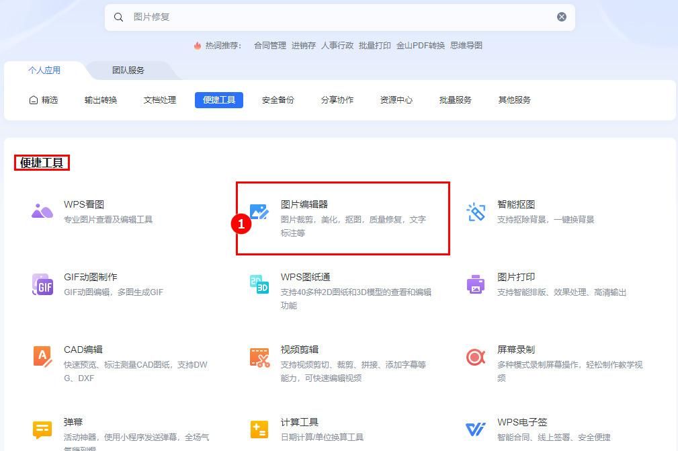Open the 计算工具 calculator icon
678x451 pixels.
point(259,429)
